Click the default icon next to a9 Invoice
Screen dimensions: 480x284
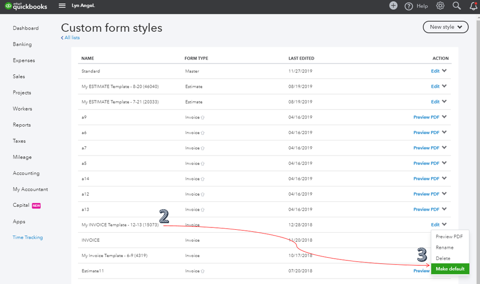pos(203,118)
